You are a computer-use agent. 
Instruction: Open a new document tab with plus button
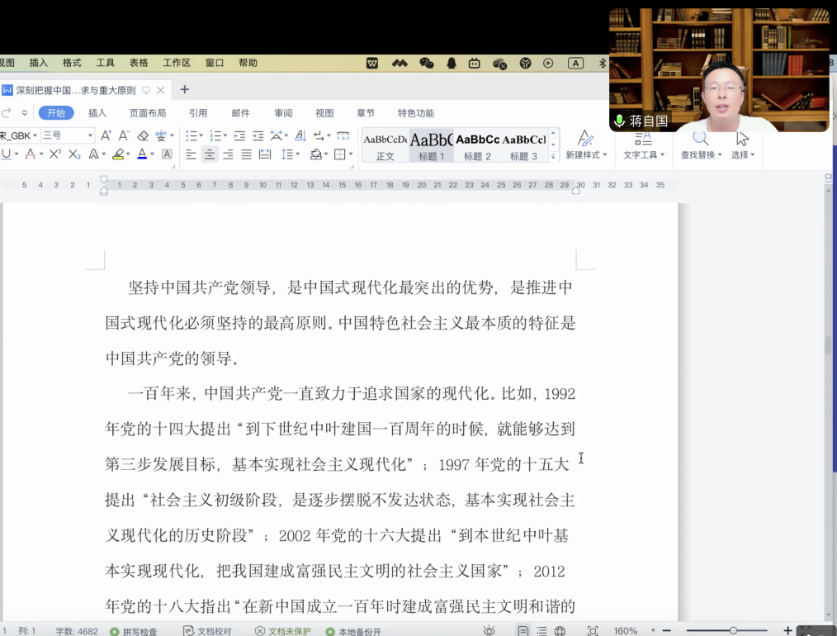tap(184, 90)
